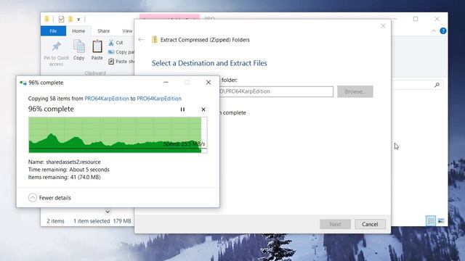465x261 pixels.
Task: Go back in the Extract wizard
Action: 141,40
